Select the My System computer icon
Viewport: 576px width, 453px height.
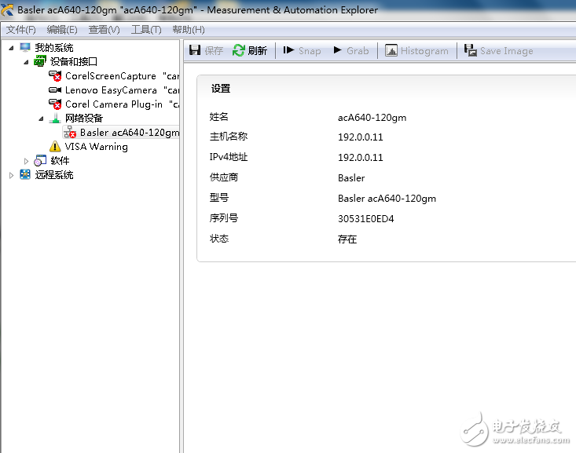pyautogui.click(x=25, y=47)
